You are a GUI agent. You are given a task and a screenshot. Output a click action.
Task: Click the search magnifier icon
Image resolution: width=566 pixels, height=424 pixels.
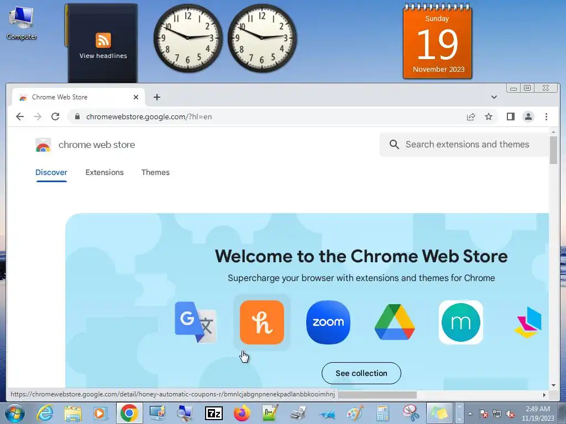[x=394, y=145]
